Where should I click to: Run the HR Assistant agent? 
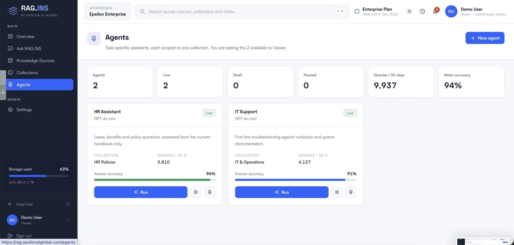tap(141, 192)
